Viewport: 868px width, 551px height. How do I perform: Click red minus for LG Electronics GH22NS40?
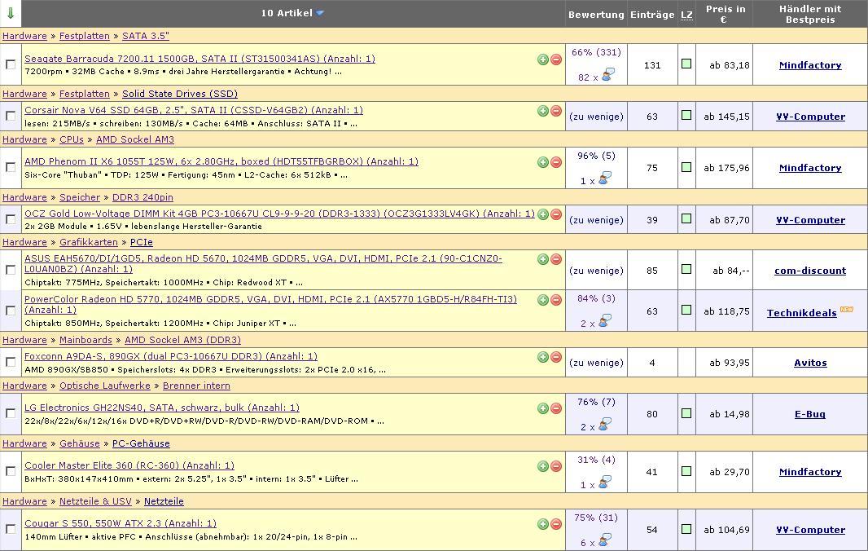tap(556, 408)
